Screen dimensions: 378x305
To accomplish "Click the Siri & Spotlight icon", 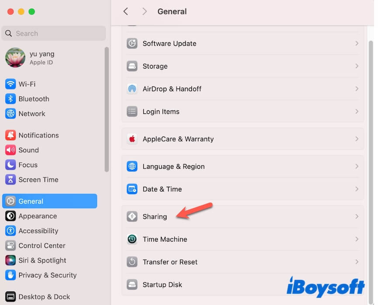I will pos(10,260).
